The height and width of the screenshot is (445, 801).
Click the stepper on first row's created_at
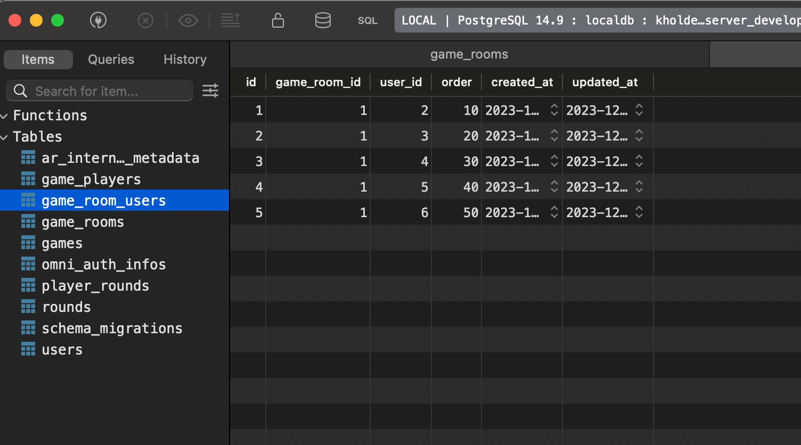tap(554, 110)
